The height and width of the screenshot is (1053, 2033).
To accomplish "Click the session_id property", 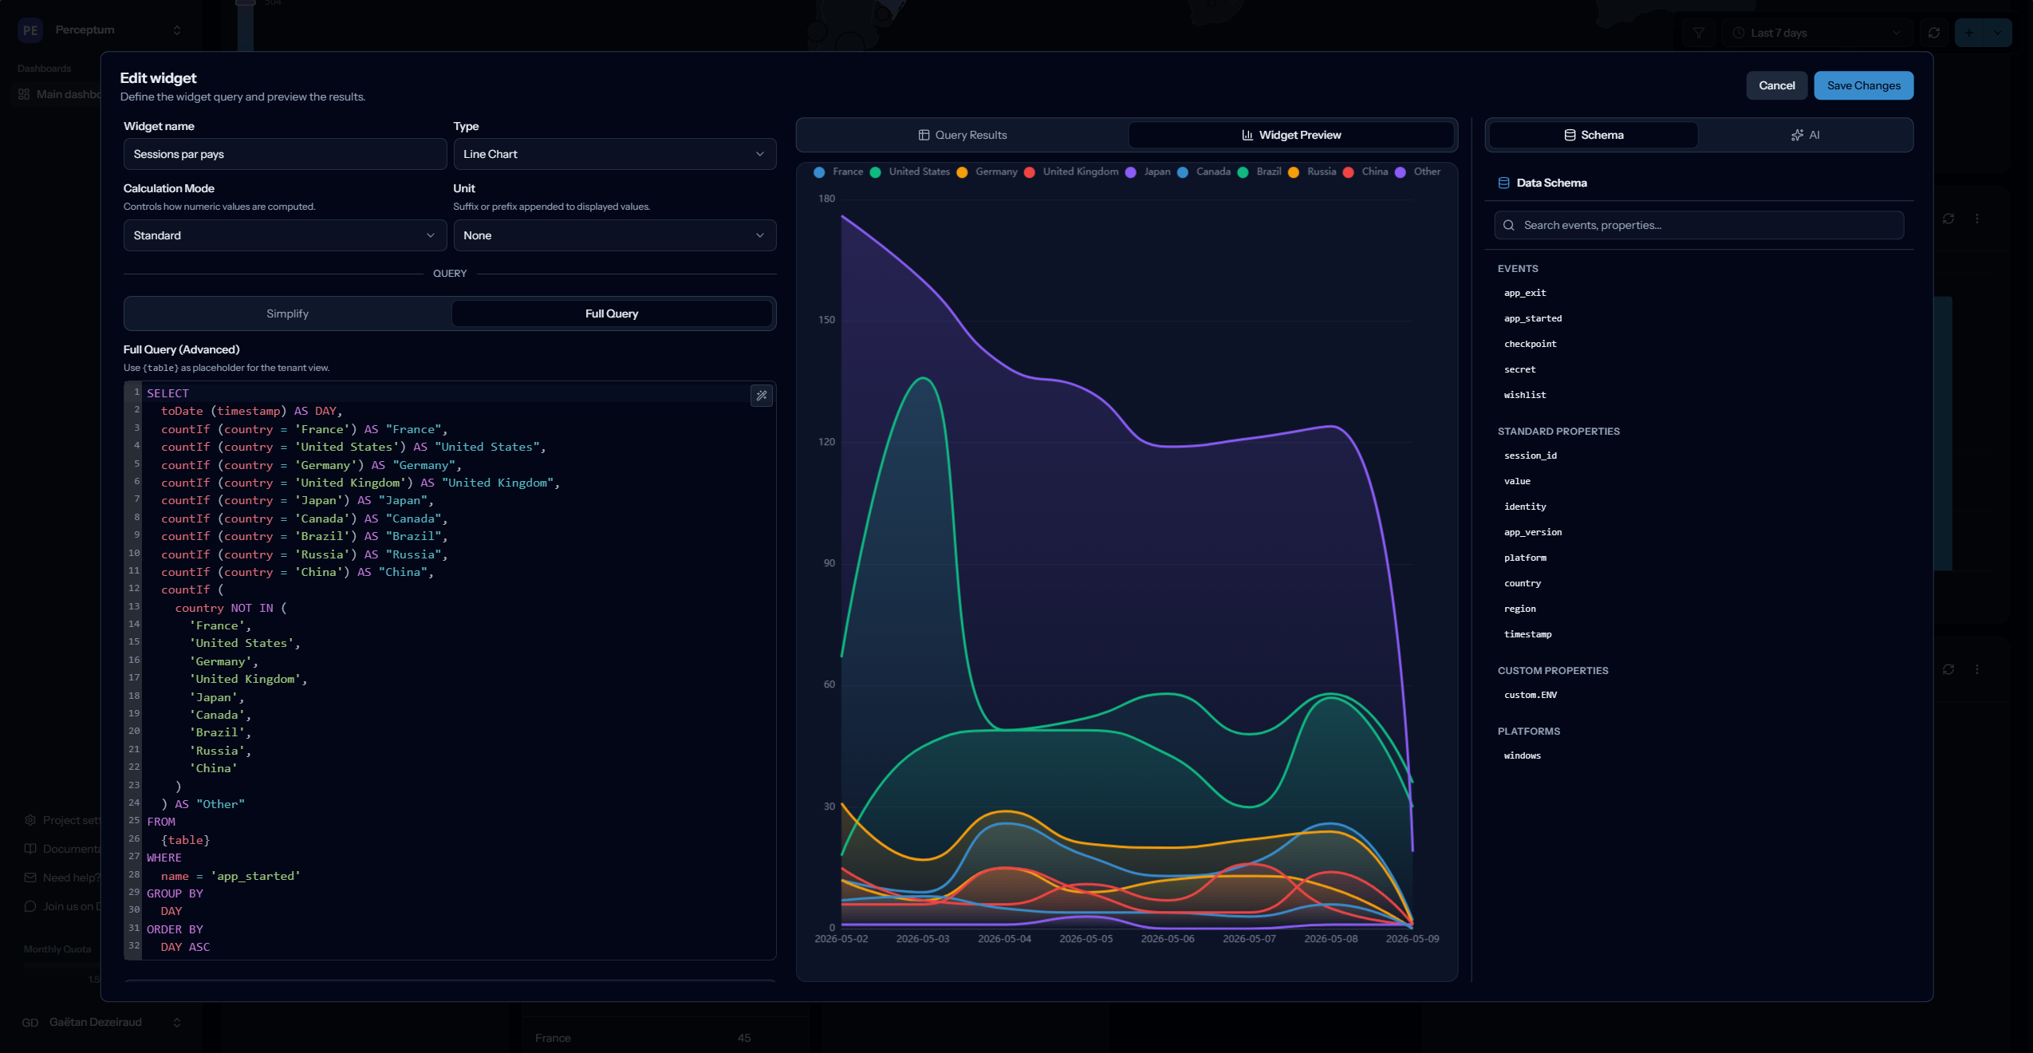I will [1530, 456].
